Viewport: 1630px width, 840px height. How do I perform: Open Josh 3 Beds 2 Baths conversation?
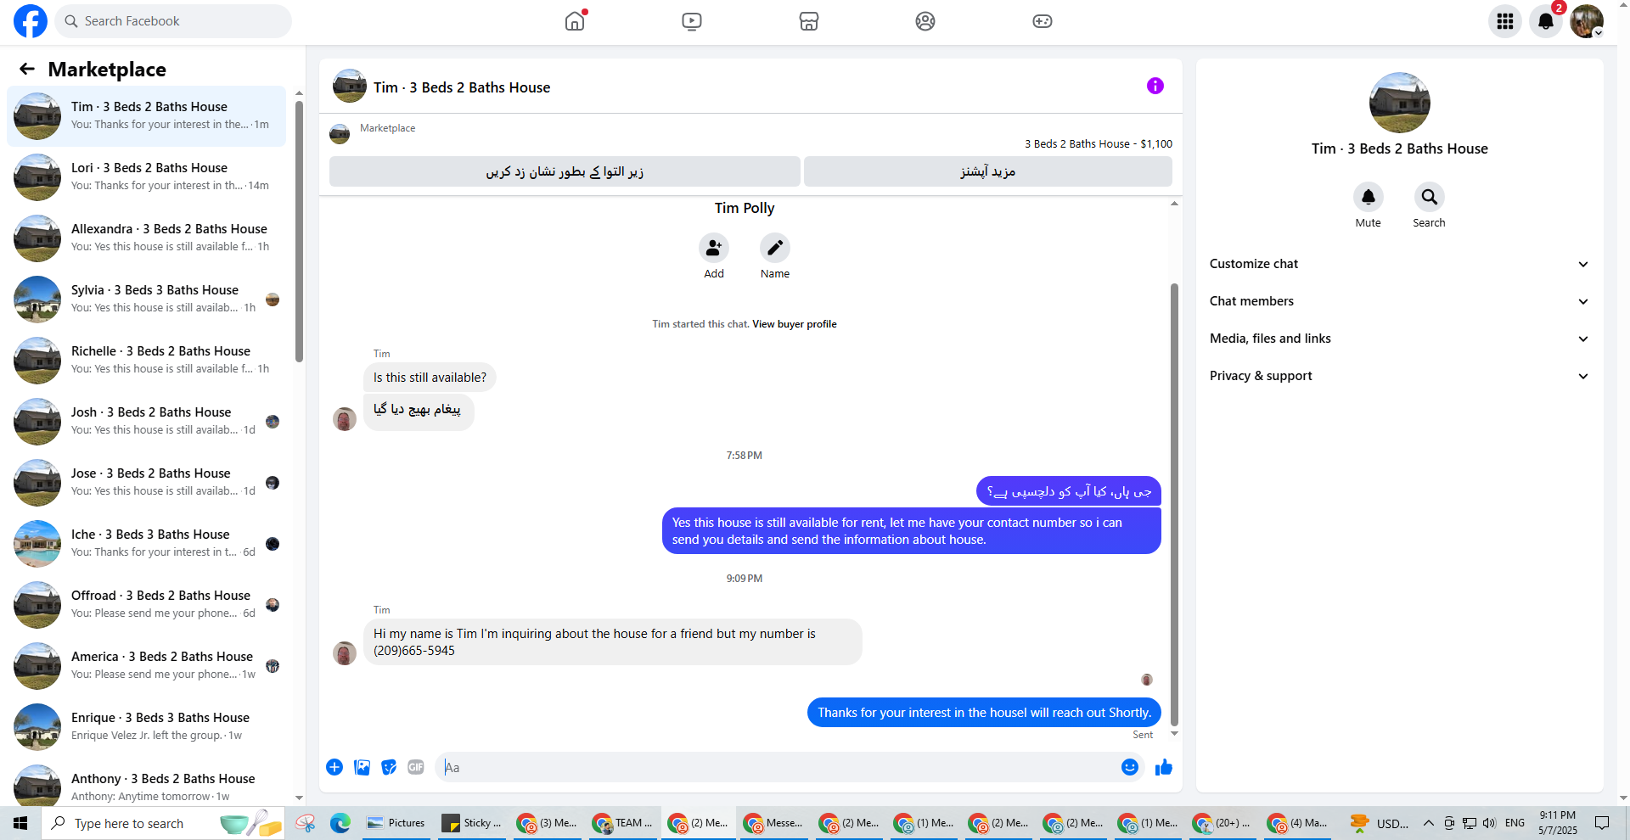146,422
